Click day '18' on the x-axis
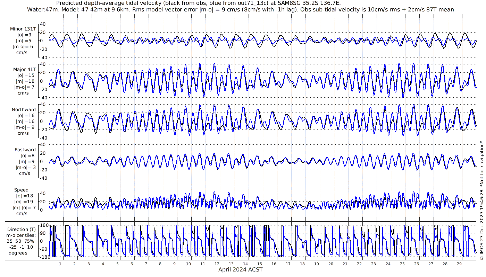 [302, 264]
